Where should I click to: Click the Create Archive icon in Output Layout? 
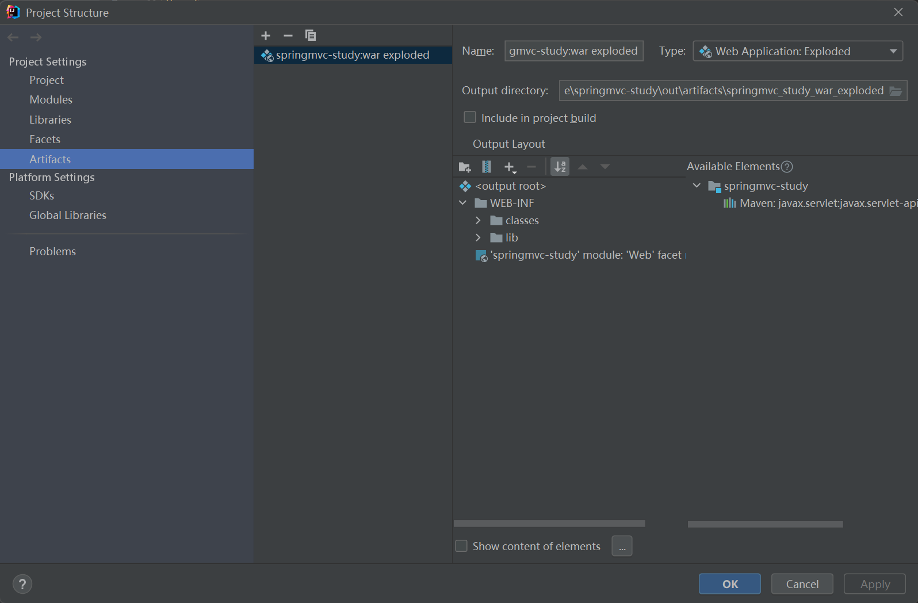[x=487, y=167]
